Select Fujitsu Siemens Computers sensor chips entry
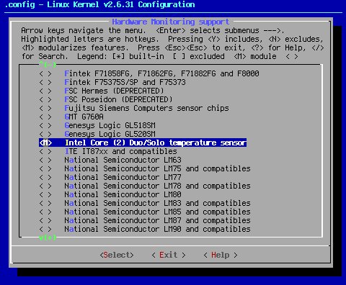This screenshot has width=346, height=285. 146,108
